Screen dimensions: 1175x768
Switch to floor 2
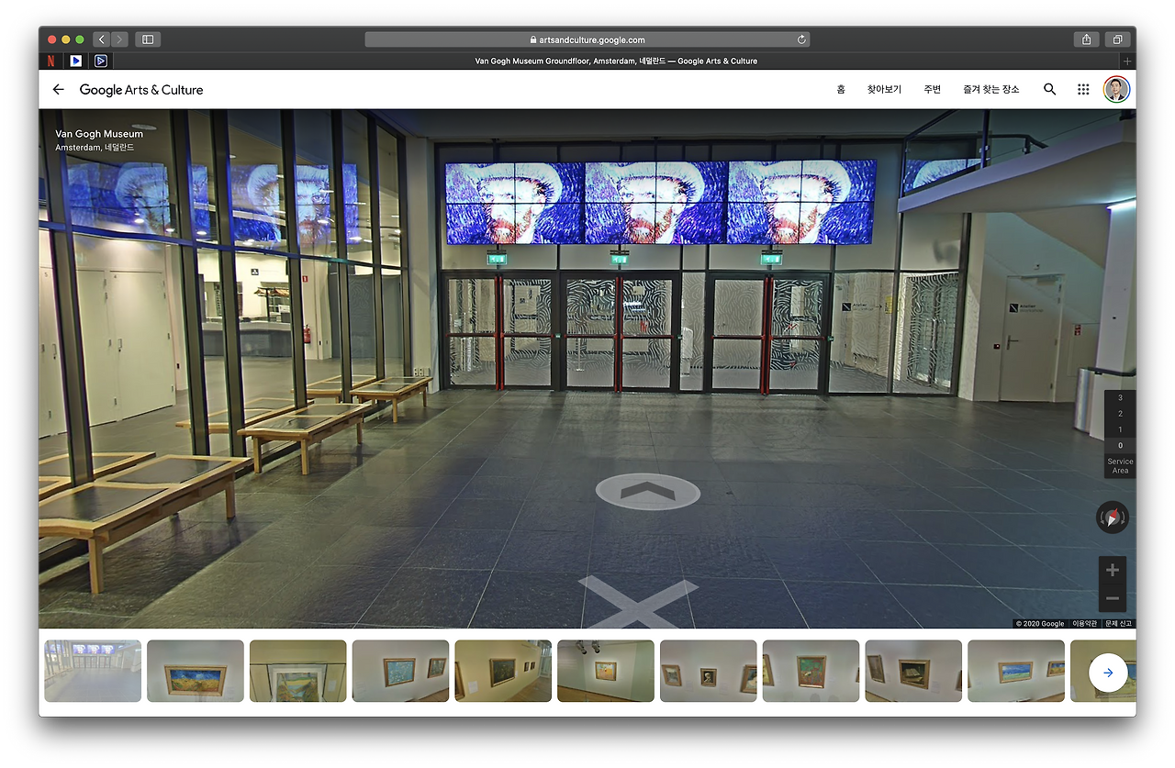[1120, 414]
